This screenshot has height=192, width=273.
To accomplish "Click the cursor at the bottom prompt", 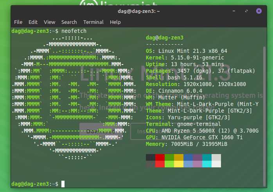I will 63,184.
